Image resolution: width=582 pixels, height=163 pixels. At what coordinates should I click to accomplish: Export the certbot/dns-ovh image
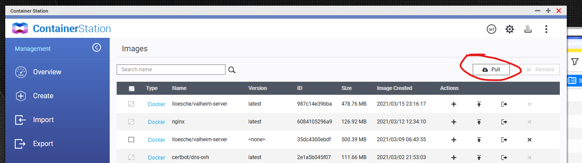[x=504, y=157]
